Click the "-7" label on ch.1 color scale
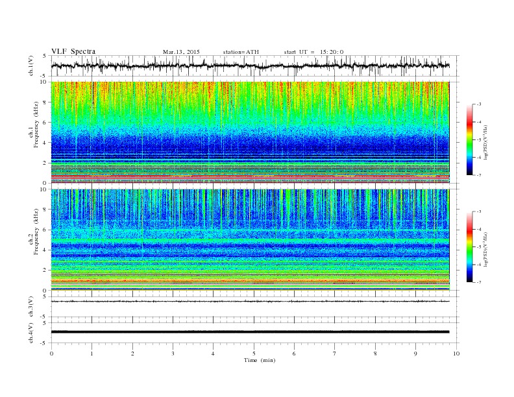Image resolution: width=514 pixels, height=397 pixels. [x=479, y=175]
